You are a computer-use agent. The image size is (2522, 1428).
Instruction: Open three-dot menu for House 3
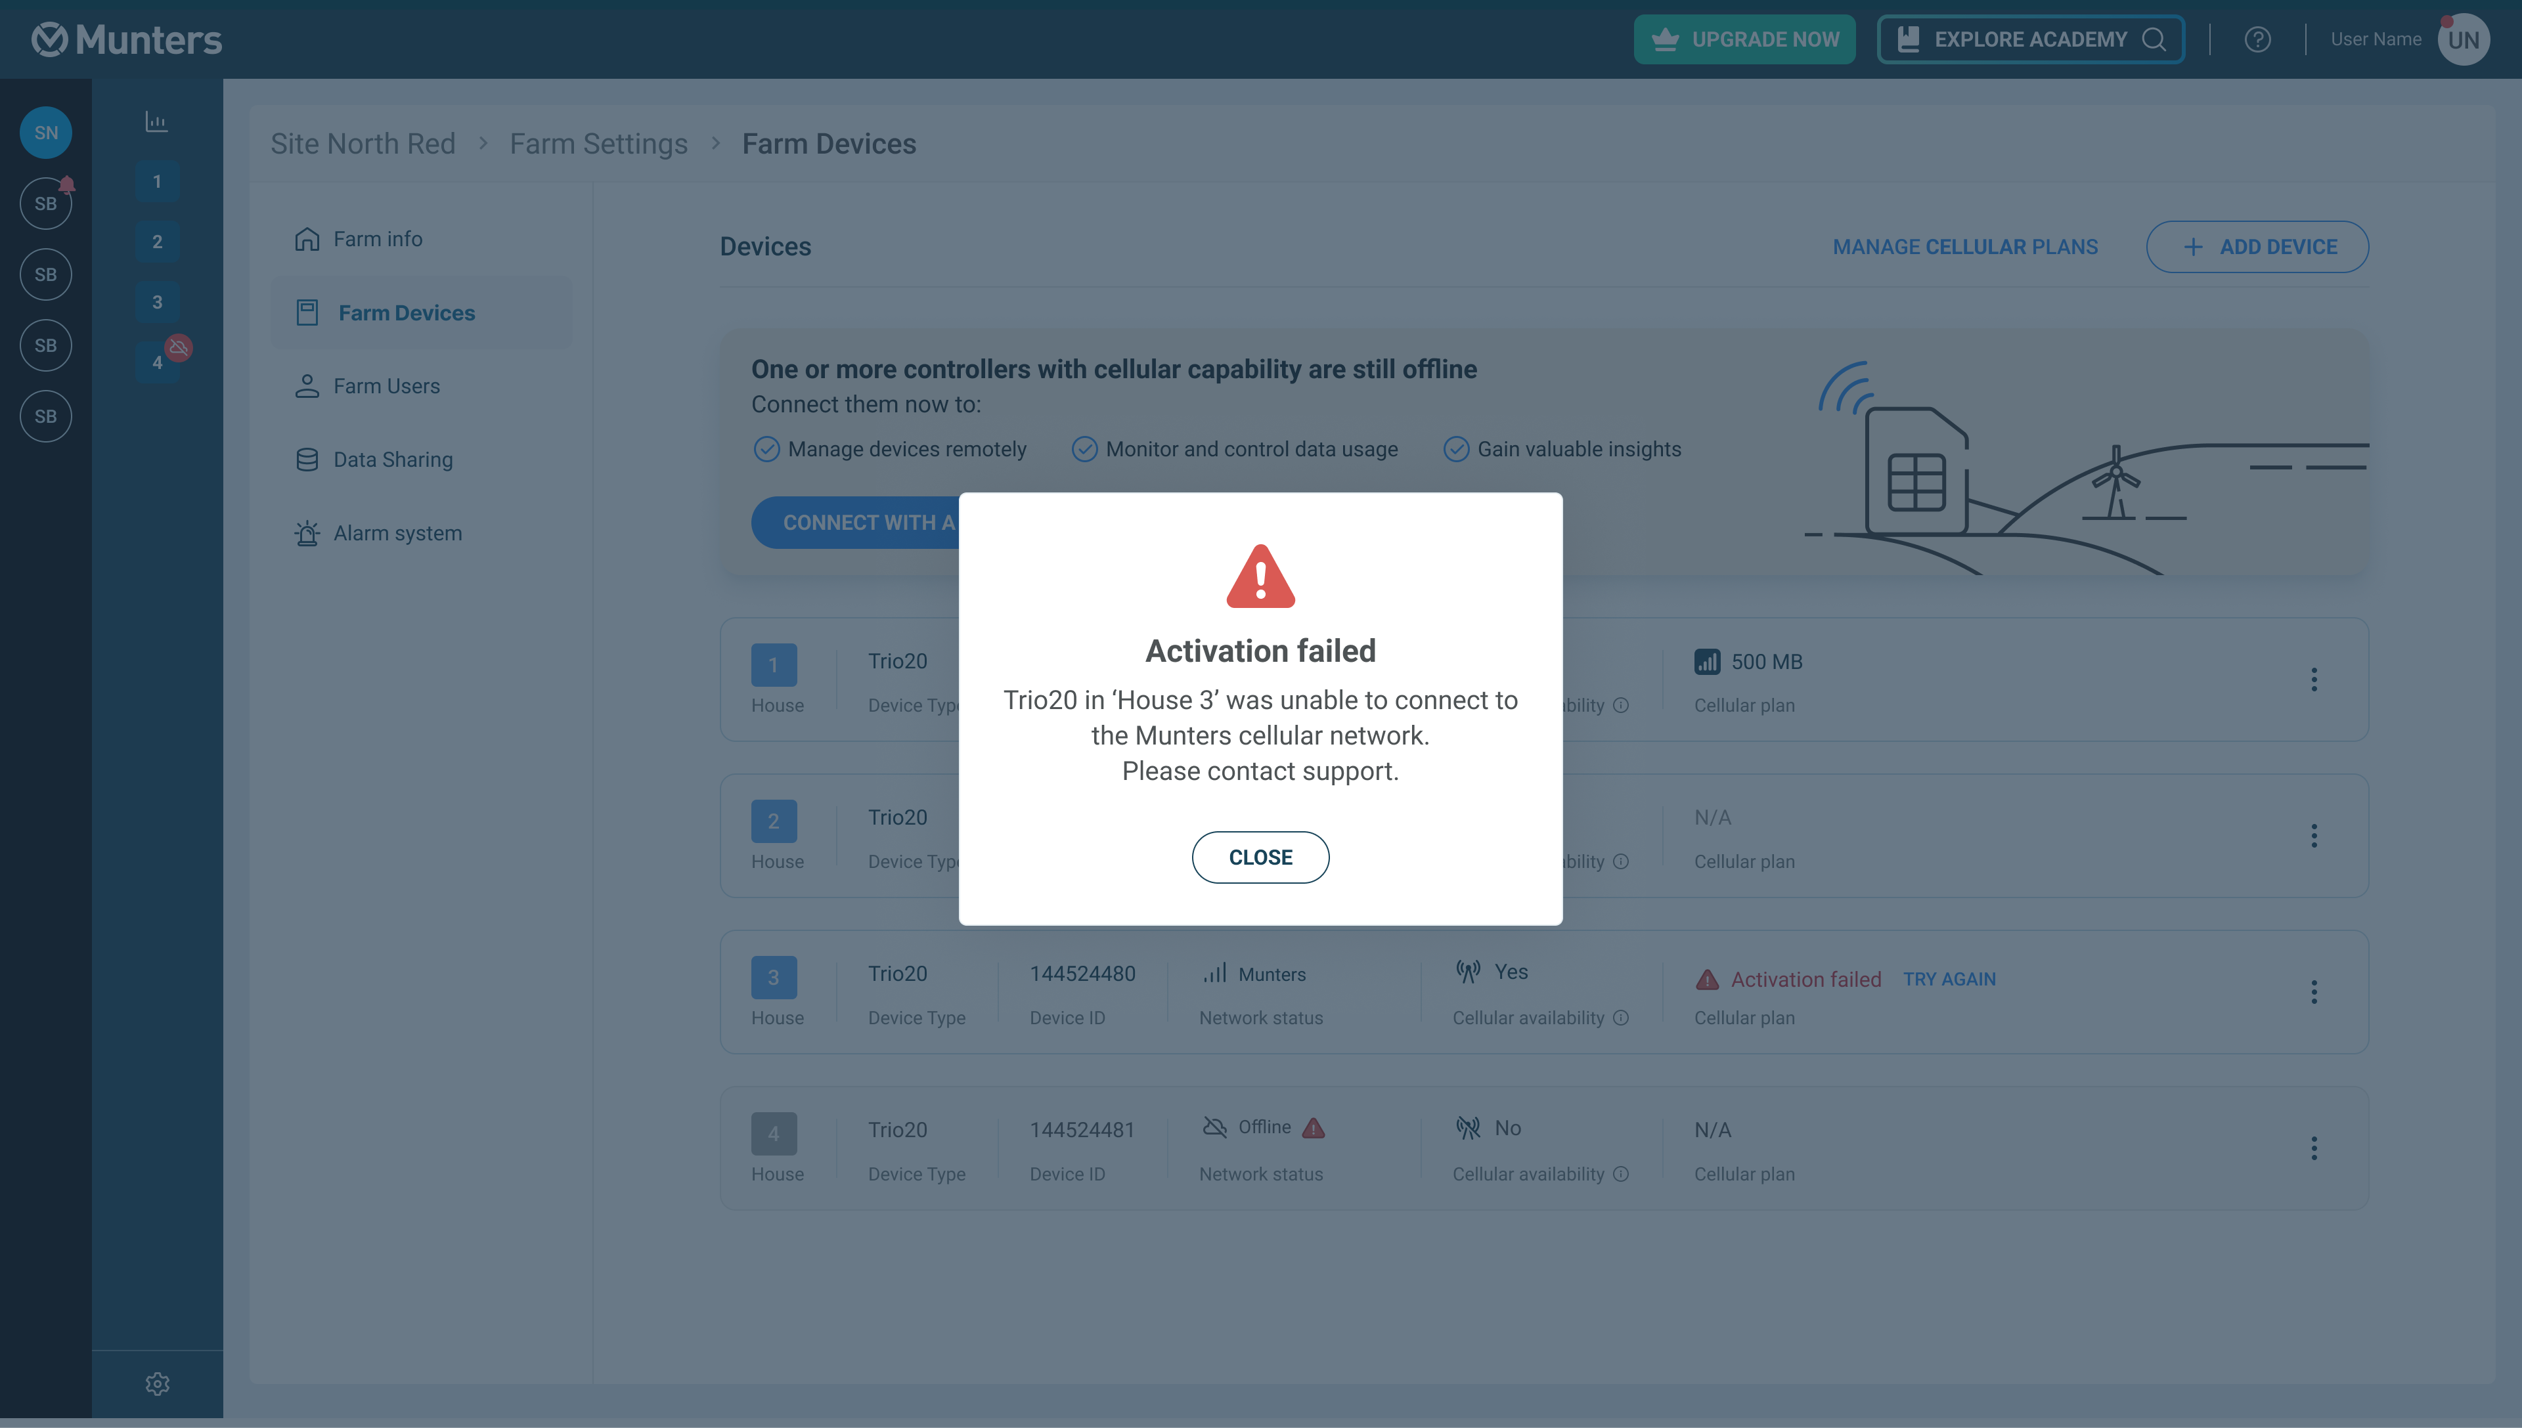2314,991
